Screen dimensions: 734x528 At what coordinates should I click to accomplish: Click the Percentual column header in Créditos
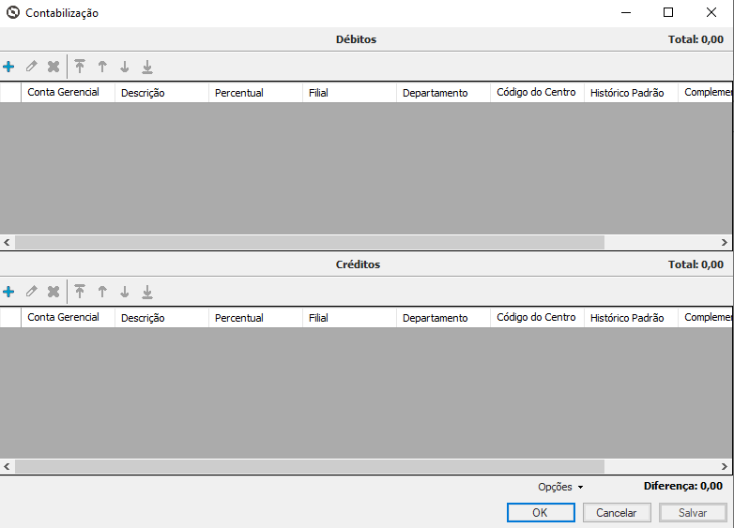point(239,318)
